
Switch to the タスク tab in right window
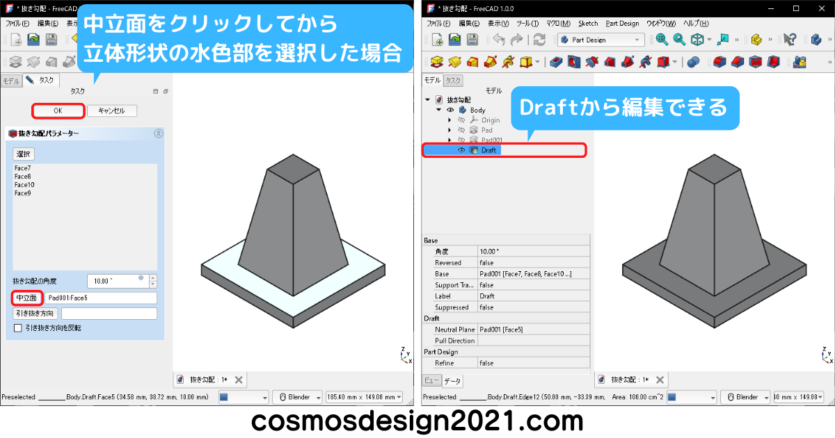coord(453,81)
